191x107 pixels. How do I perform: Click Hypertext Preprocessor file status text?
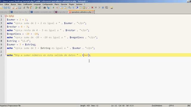[x=10, y=106]
